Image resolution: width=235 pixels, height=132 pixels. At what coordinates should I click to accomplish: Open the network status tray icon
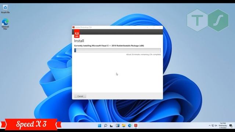(x=213, y=125)
